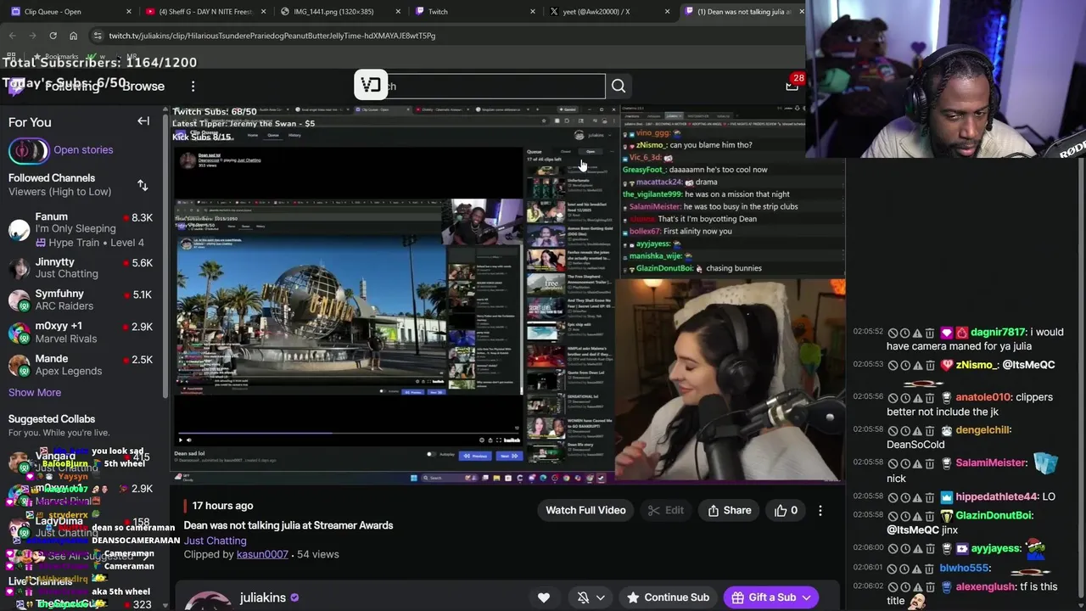Ban hippedathlete44 using chat mod icon
The width and height of the screenshot is (1086, 611).
(x=893, y=497)
